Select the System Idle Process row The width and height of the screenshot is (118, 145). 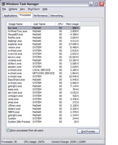(44, 122)
